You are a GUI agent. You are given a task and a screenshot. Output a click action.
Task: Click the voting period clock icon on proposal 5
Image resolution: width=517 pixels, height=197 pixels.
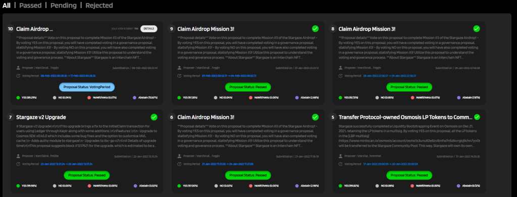pyautogui.click(x=341, y=164)
